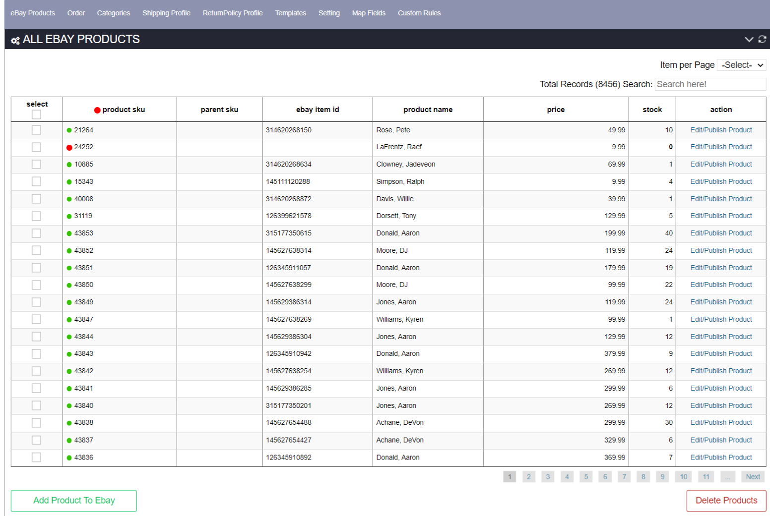This screenshot has width=770, height=516.
Task: Click parent sku column header
Action: pos(219,110)
